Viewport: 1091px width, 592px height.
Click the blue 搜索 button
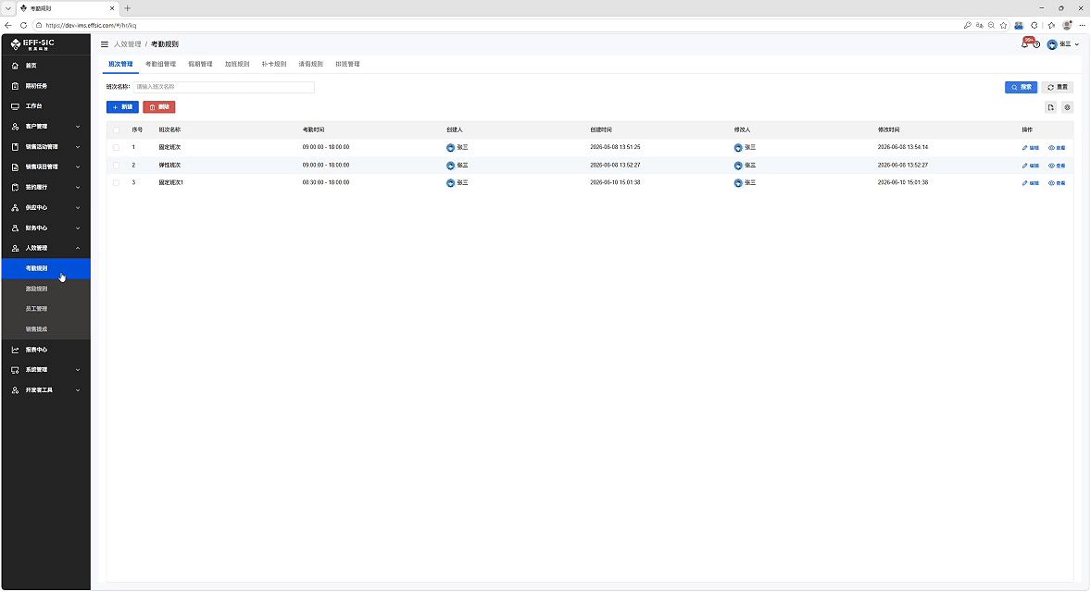[1021, 87]
